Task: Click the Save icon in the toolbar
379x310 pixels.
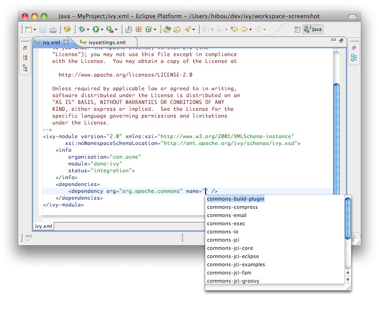Action: 43,30
